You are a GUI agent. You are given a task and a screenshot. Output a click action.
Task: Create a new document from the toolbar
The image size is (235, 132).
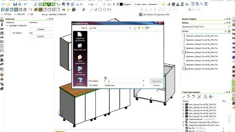(3, 4)
